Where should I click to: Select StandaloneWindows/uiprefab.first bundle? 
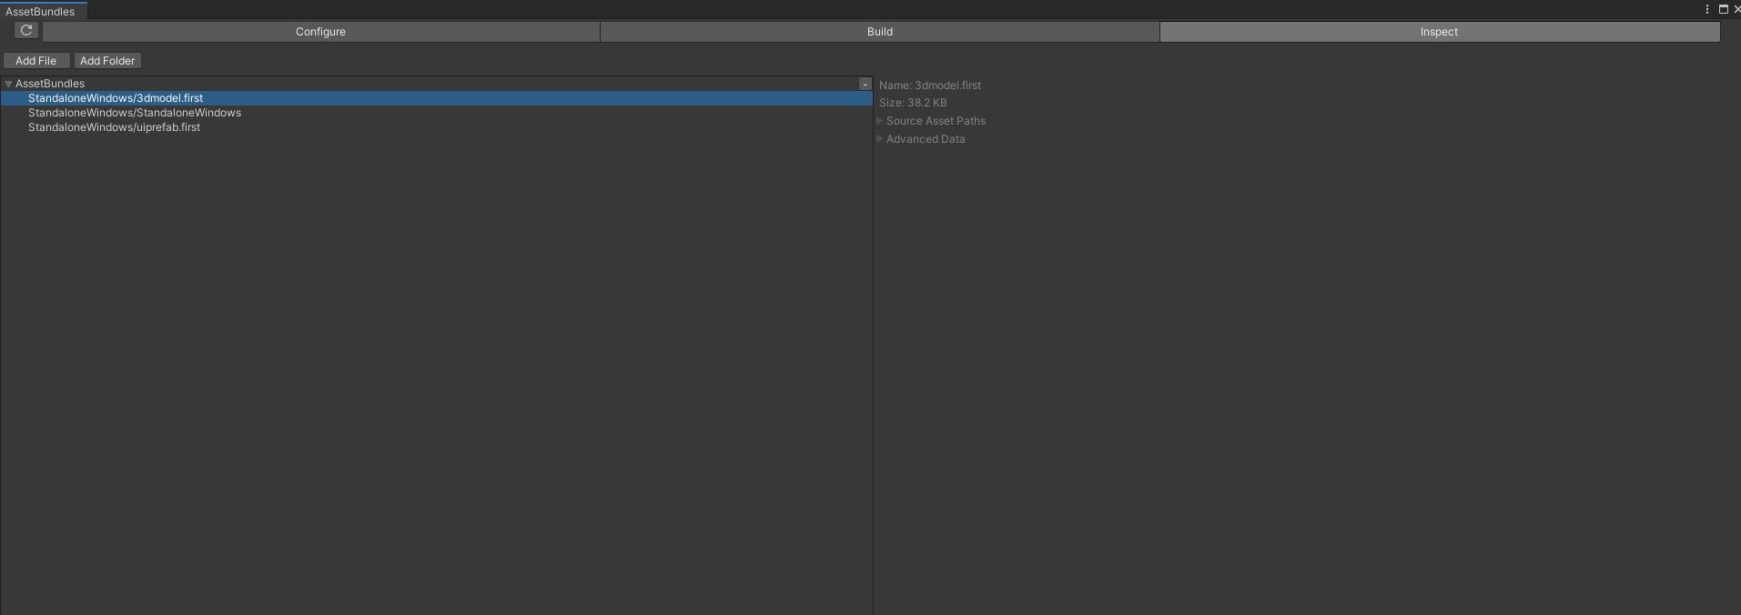coord(436,127)
